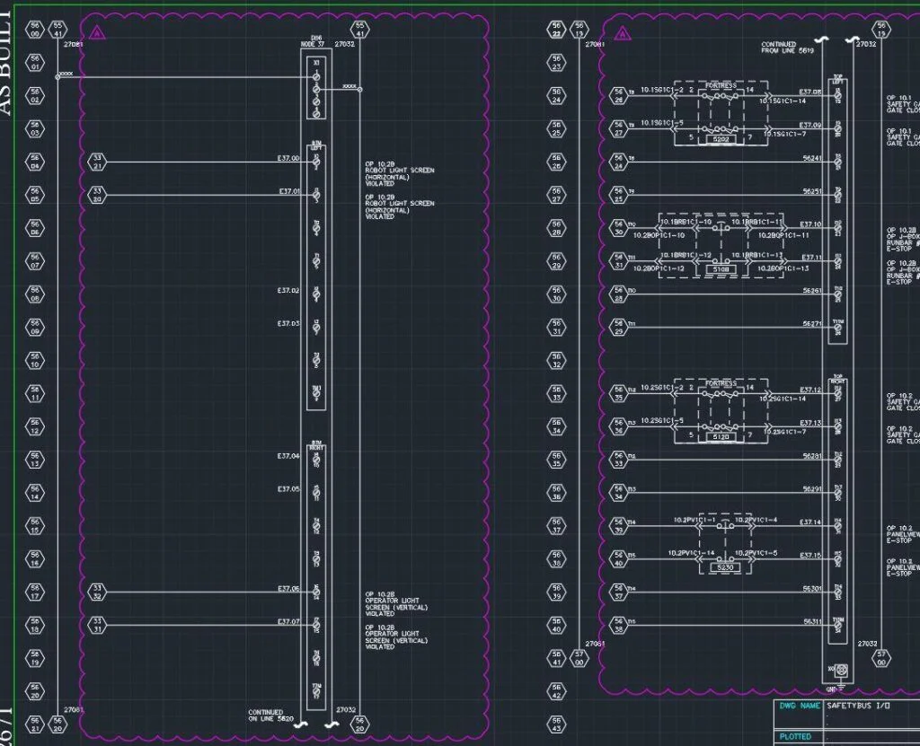Click the PLOTTED field in title block

pyautogui.click(x=796, y=736)
